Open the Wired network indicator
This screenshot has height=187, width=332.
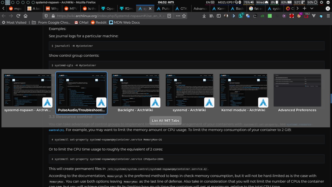262,2
